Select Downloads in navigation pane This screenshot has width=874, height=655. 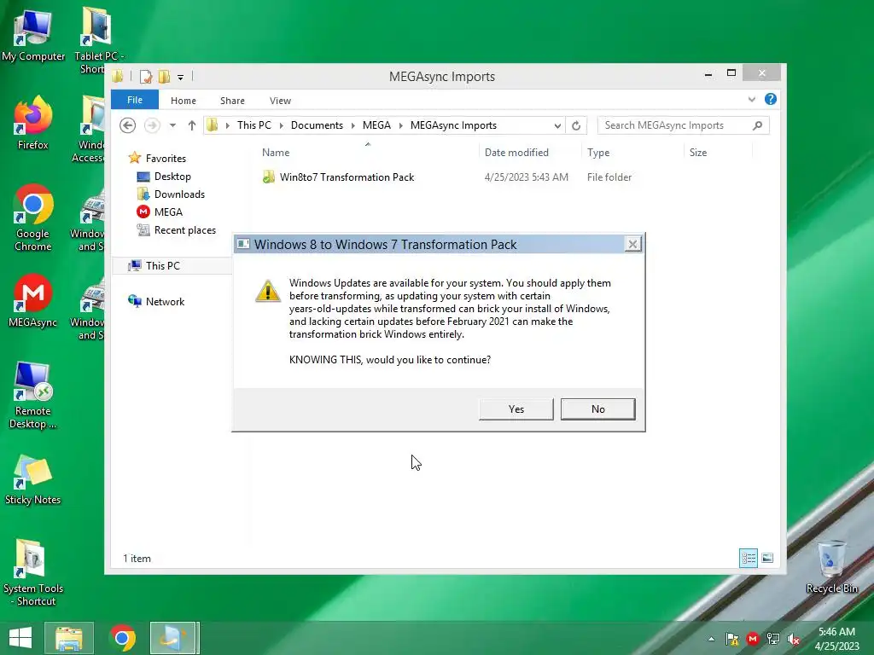[179, 194]
